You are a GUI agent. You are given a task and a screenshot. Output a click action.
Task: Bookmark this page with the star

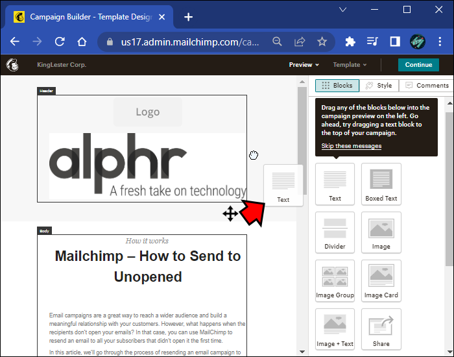pyautogui.click(x=322, y=42)
